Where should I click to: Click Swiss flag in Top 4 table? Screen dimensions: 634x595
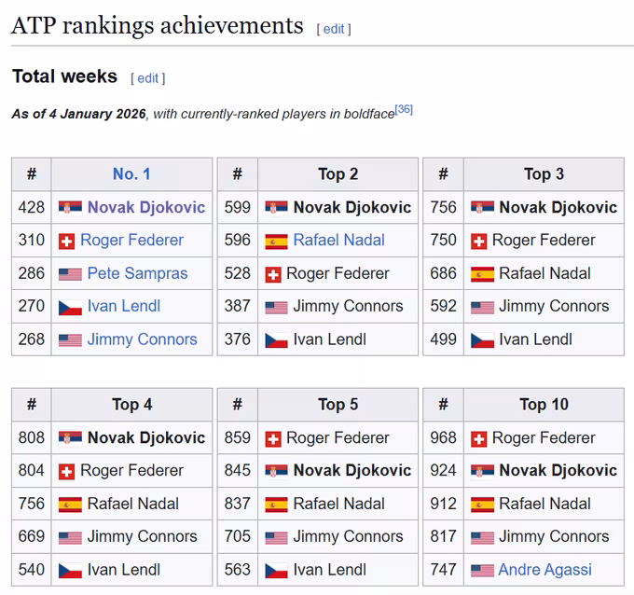click(x=67, y=472)
